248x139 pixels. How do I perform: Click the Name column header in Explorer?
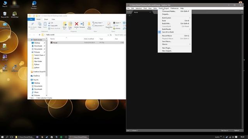click(x=52, y=39)
